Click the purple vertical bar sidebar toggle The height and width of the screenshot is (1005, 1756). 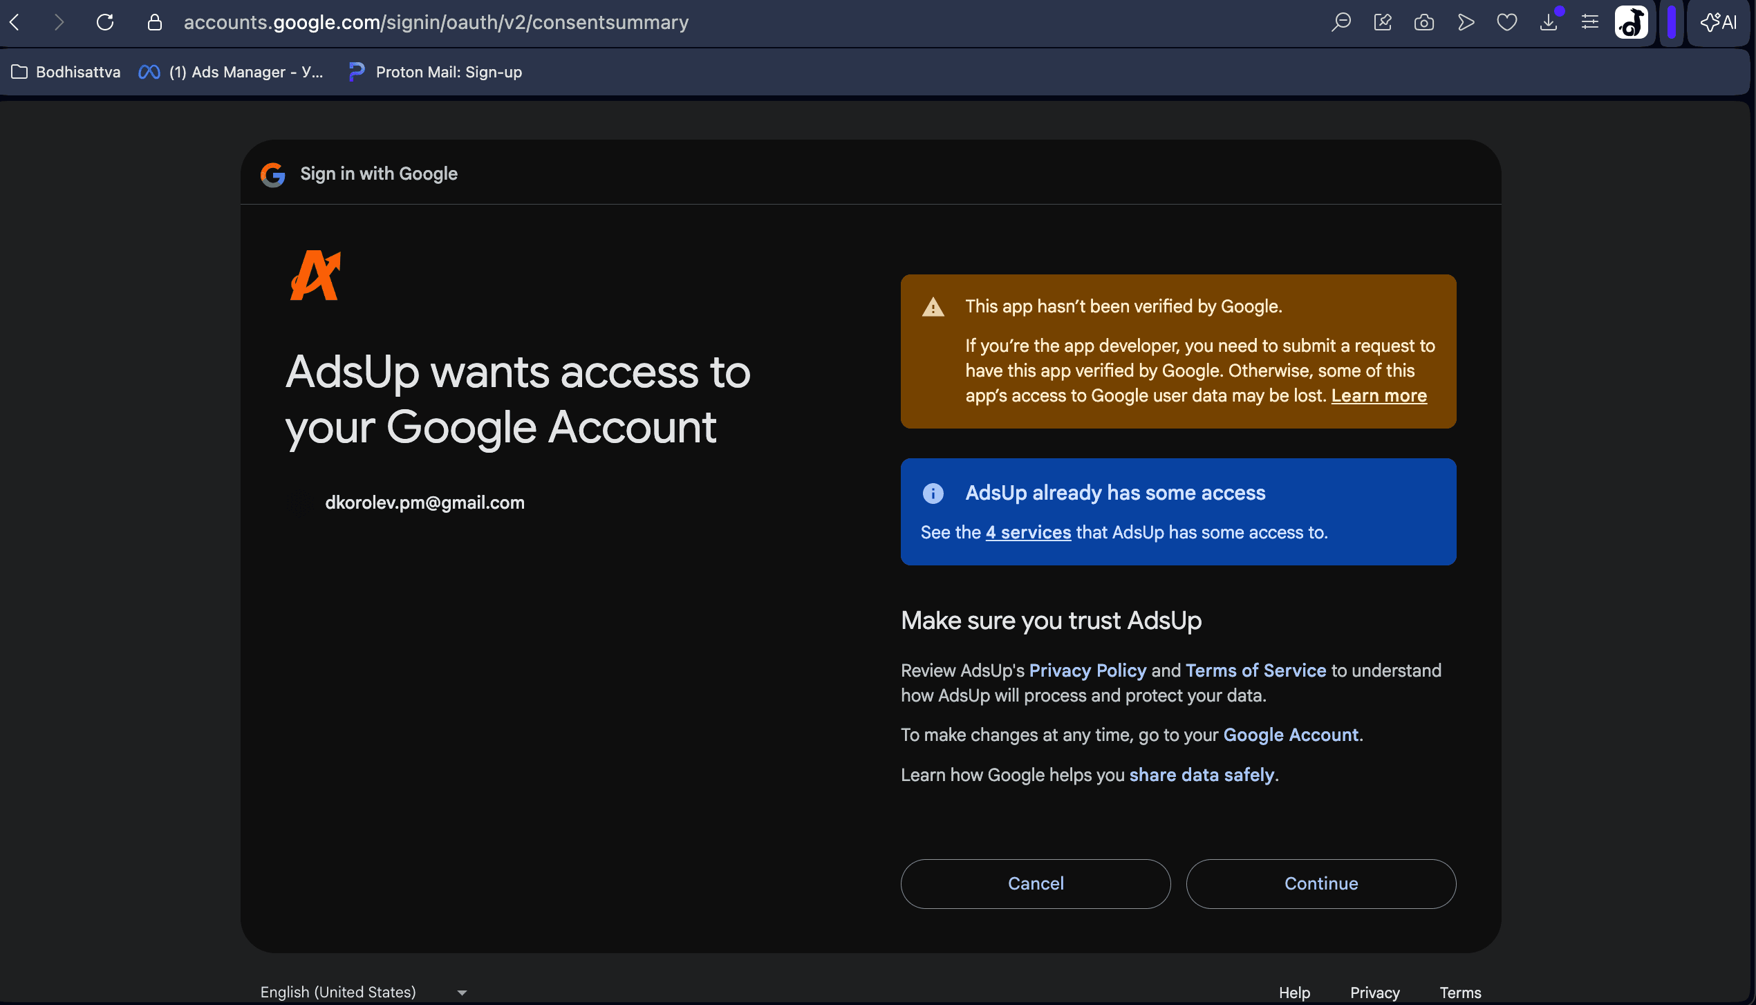pyautogui.click(x=1672, y=22)
